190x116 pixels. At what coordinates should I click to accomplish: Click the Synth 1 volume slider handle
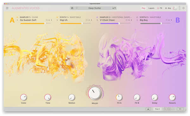[x=82, y=23]
